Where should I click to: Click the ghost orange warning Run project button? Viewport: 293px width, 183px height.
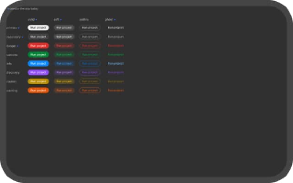click(x=116, y=90)
